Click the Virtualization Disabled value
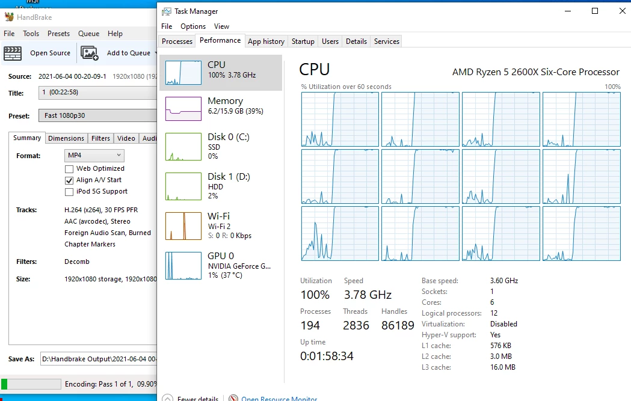Image resolution: width=631 pixels, height=401 pixels. point(503,324)
